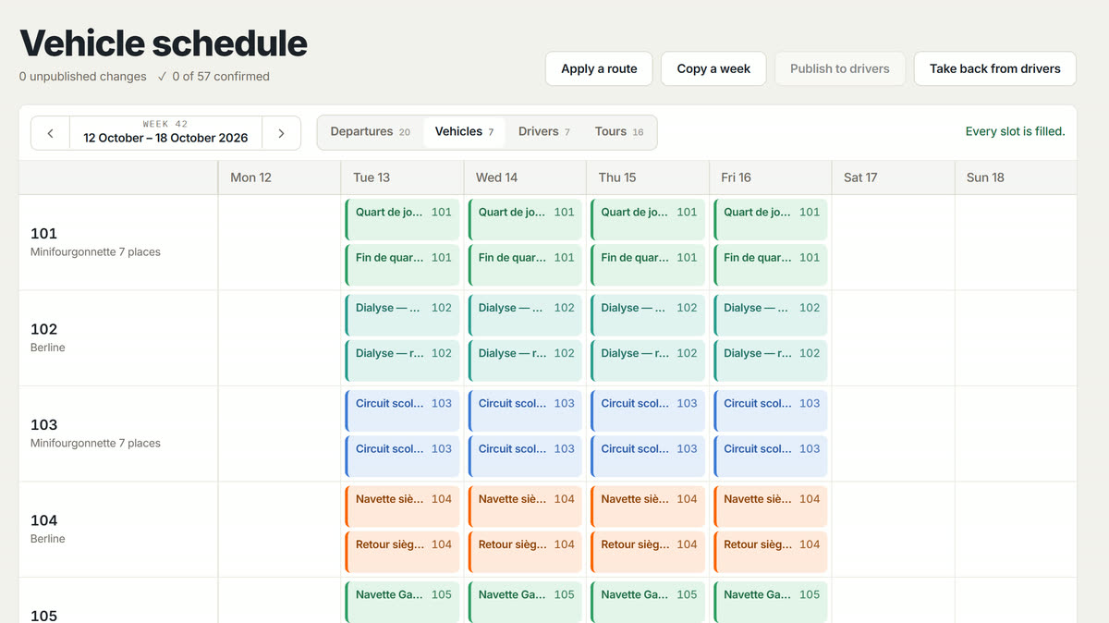Click the Copy a week button
This screenshot has width=1109, height=623.
tap(713, 68)
